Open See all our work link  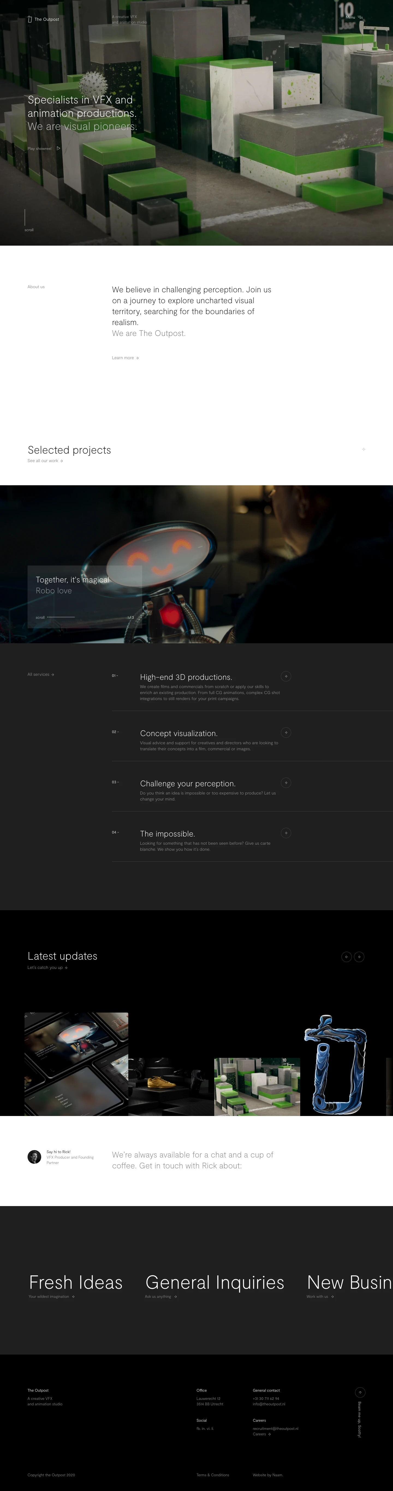click(x=45, y=461)
